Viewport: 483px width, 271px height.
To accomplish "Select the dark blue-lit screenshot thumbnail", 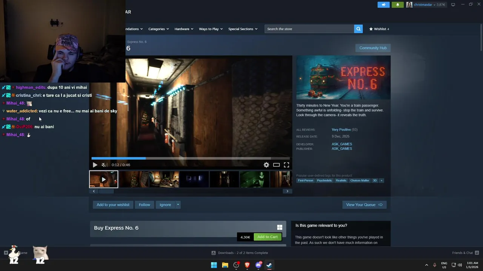I will (x=194, y=179).
